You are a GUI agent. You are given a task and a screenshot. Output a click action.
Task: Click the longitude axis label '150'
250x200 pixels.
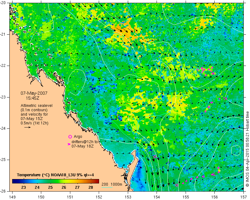pos(41,197)
